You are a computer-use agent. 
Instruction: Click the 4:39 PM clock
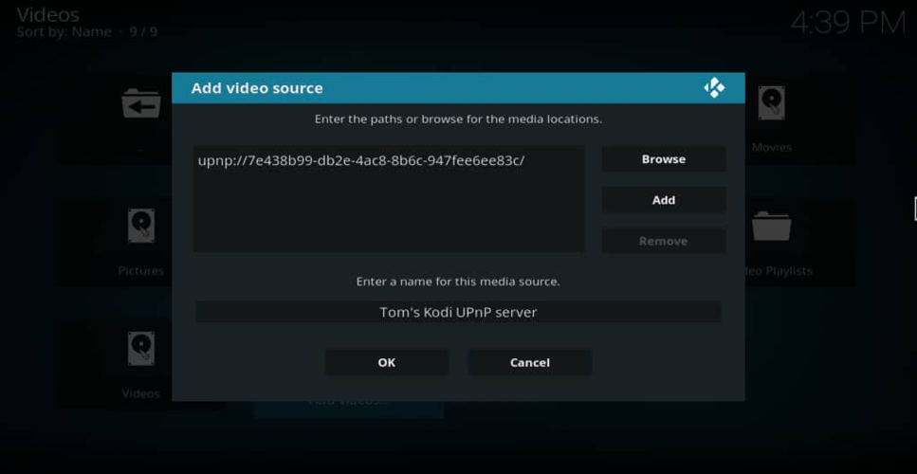click(847, 23)
